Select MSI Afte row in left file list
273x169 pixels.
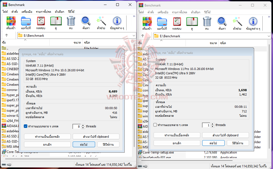point(10,146)
